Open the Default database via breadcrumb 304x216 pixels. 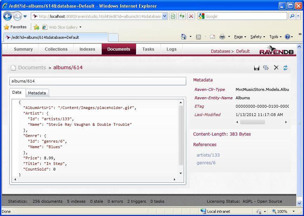pos(243,51)
